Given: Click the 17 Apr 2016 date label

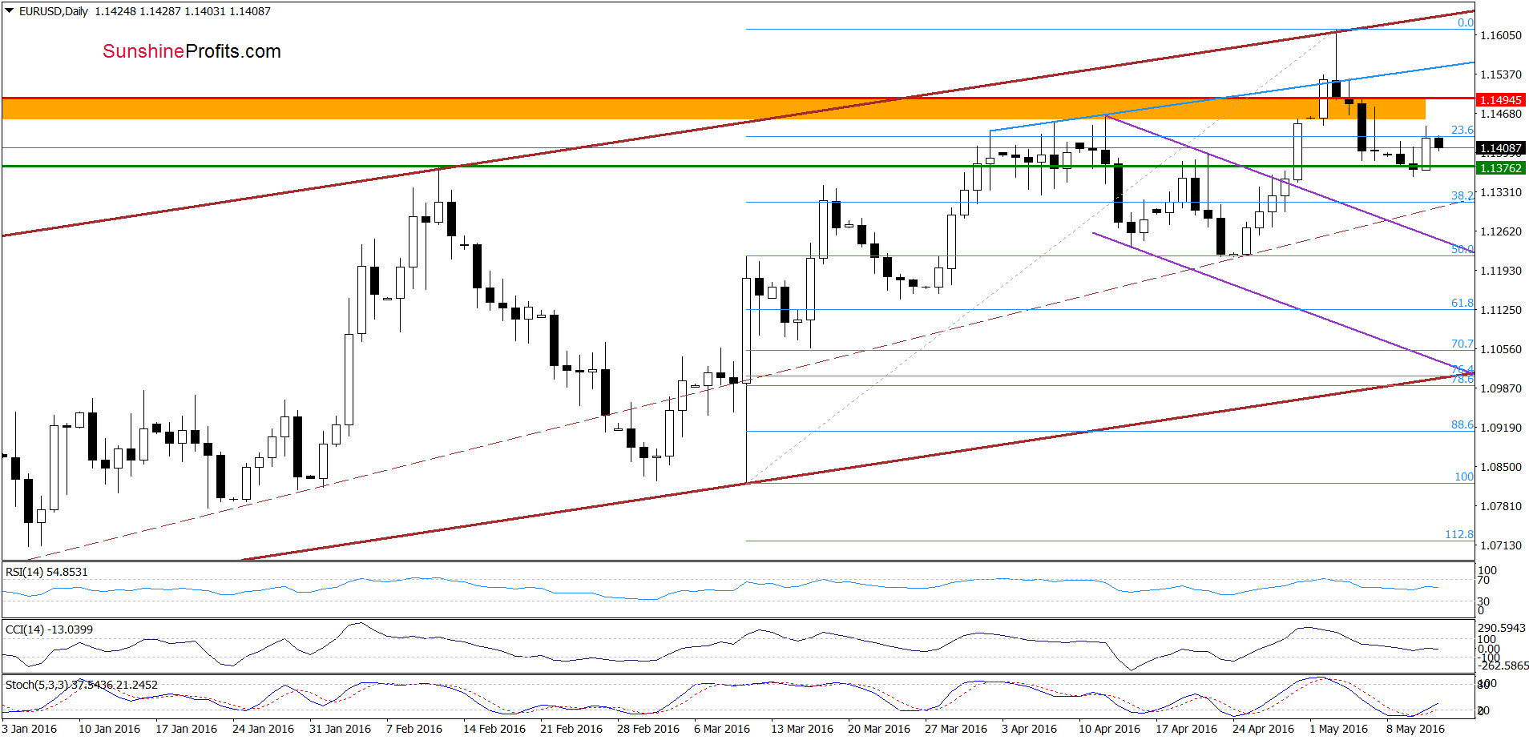Looking at the screenshot, I should click(x=1186, y=729).
